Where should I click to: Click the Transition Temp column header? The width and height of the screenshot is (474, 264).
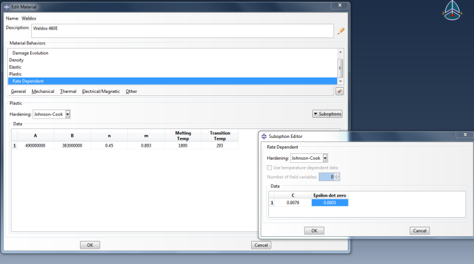pos(220,136)
